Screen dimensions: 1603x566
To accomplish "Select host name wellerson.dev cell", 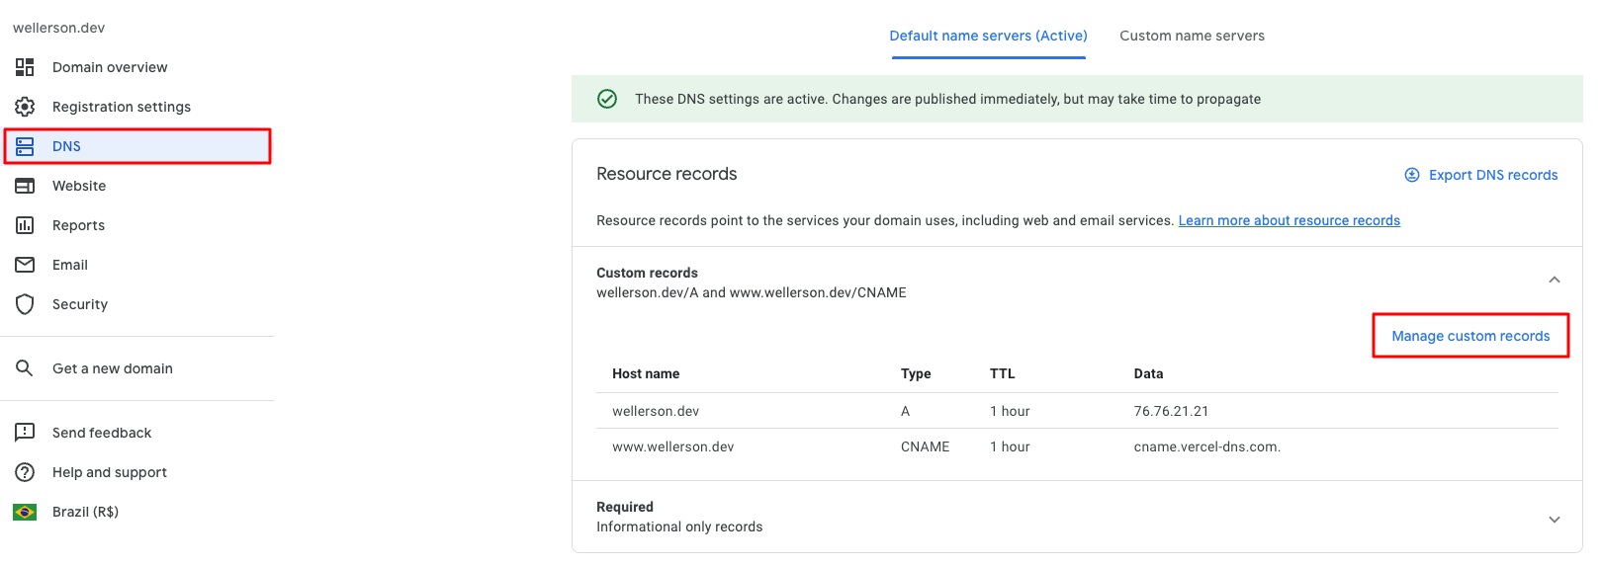I will [656, 411].
